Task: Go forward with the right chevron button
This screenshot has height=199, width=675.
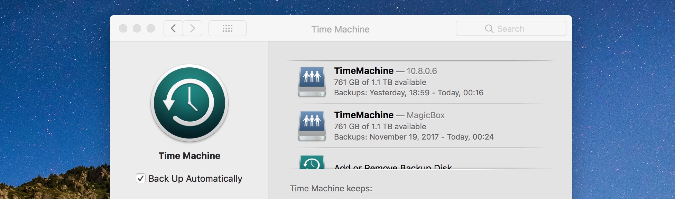Action: (x=193, y=28)
